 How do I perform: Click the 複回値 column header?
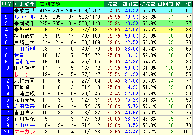(184, 4)
